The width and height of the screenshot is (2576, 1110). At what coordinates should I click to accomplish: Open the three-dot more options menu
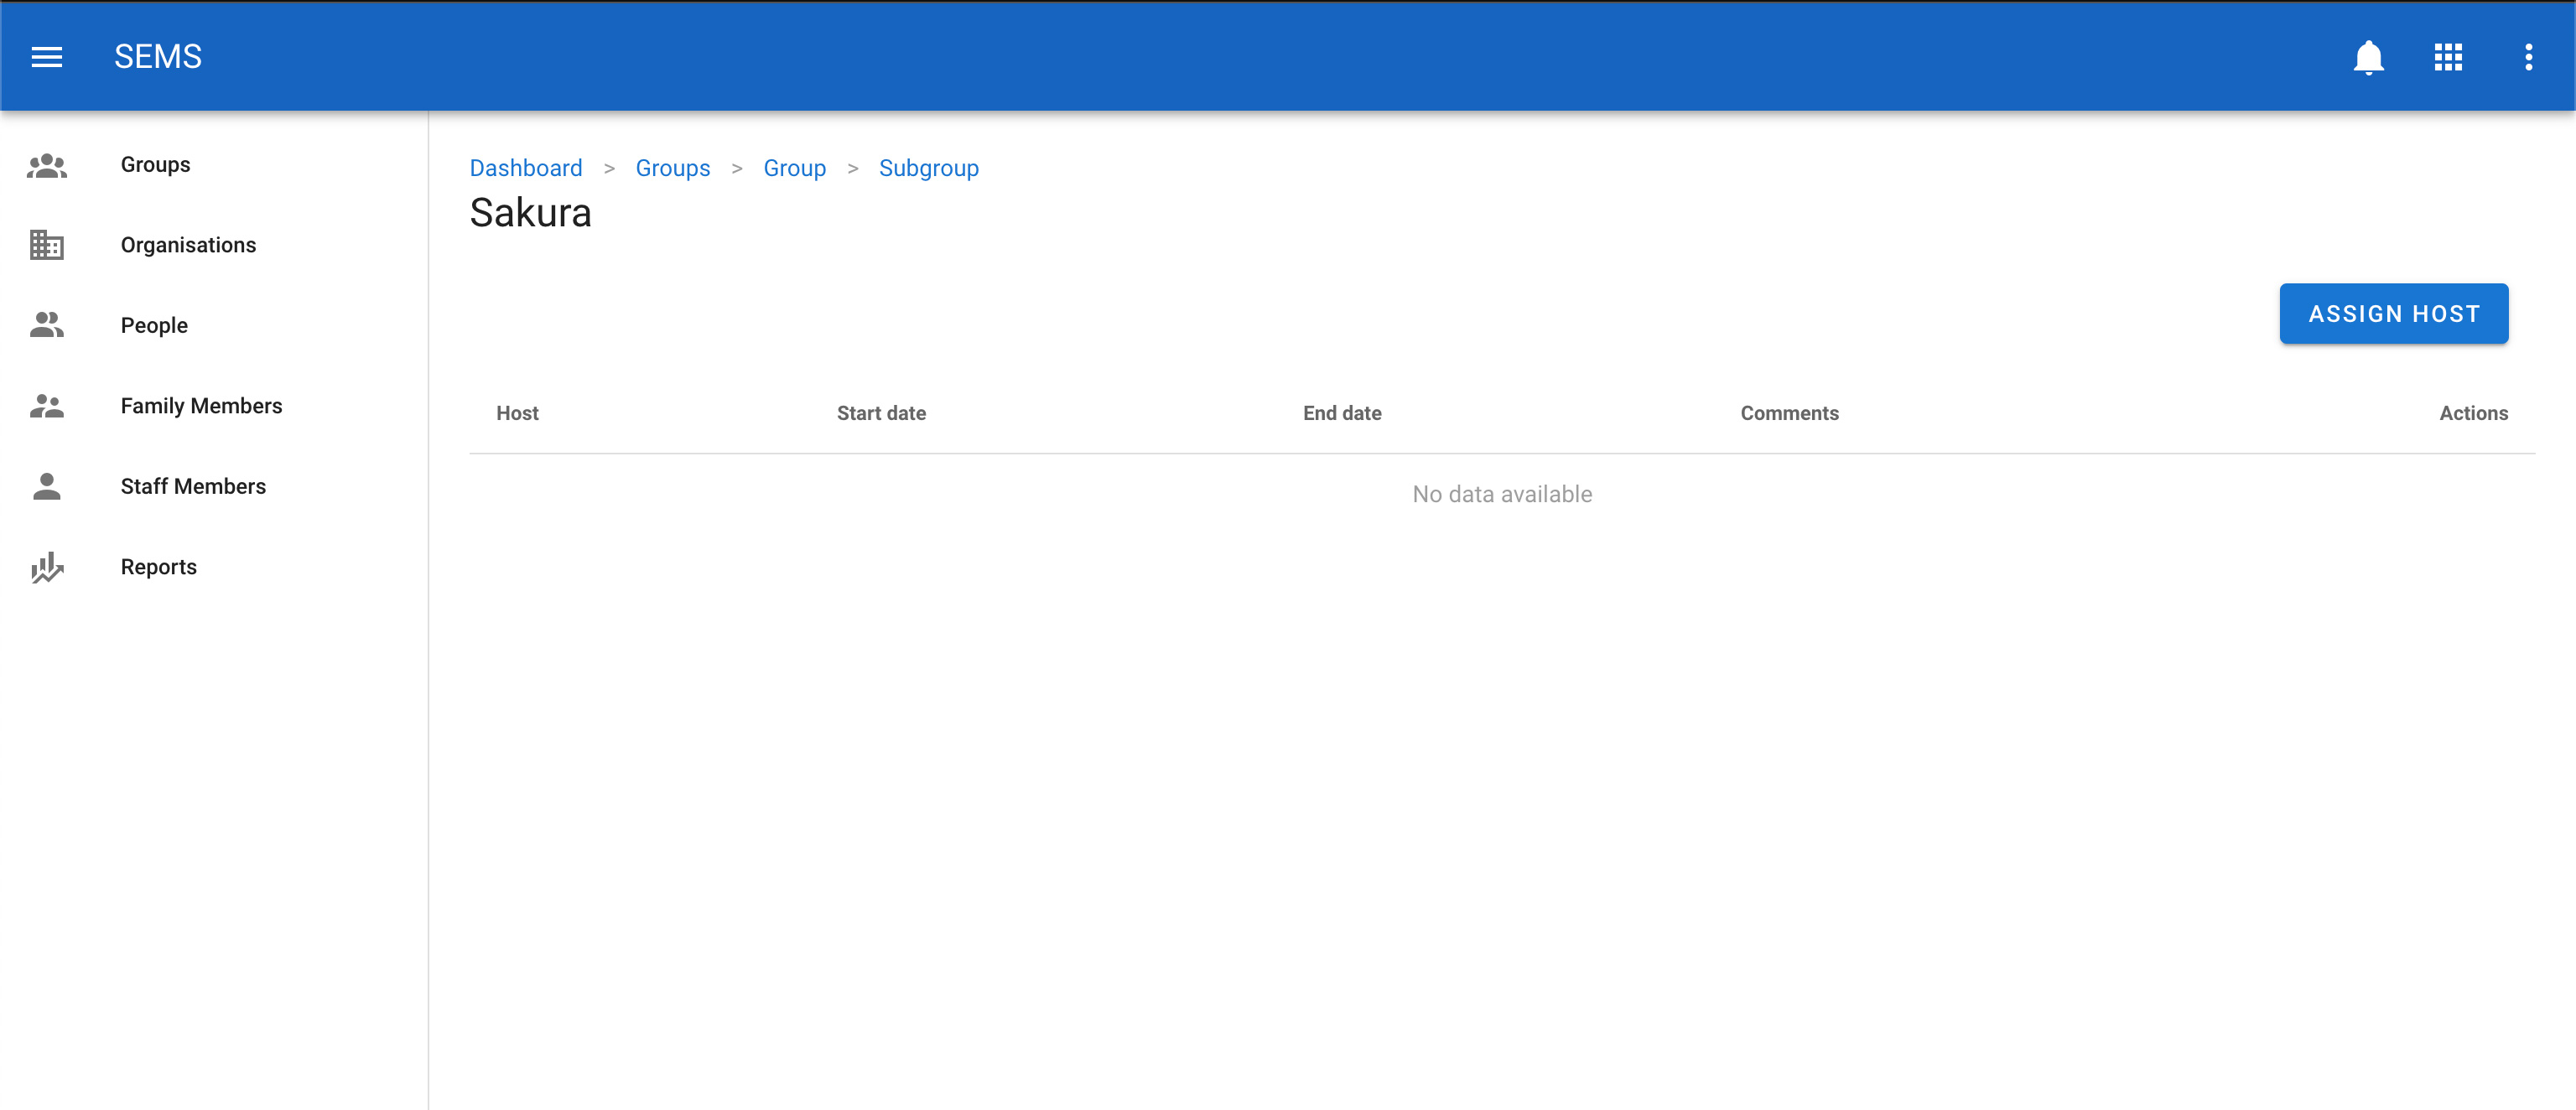pos(2527,57)
